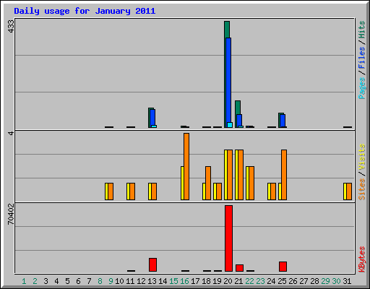Click the orange Sites bar for day 9
Image resolution: width=370 pixels, height=289 pixels.
(111, 191)
